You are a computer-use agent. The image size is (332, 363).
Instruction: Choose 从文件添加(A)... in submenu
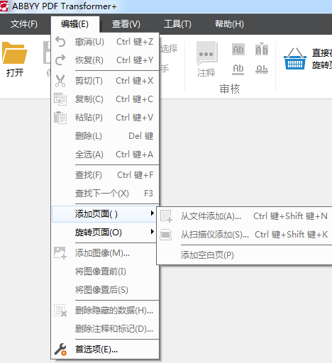tap(245, 216)
